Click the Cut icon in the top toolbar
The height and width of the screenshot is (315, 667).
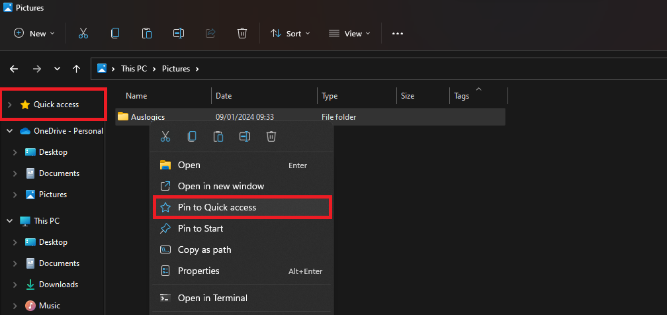[83, 33]
